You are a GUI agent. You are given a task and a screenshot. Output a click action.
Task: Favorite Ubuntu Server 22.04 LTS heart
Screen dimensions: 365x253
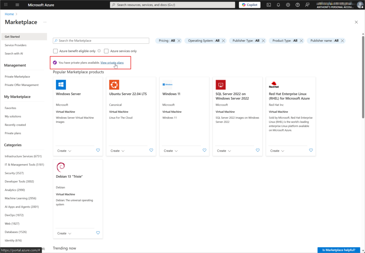click(151, 150)
